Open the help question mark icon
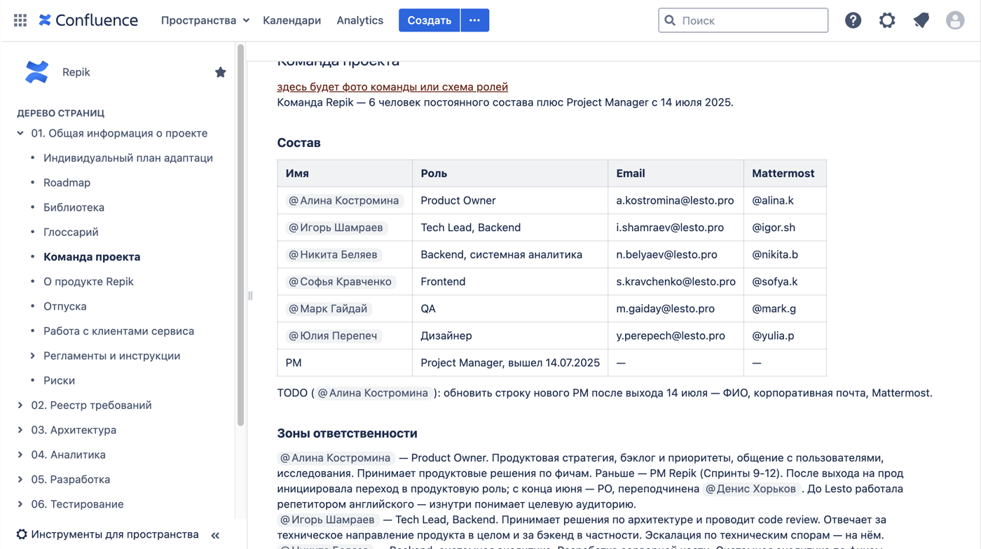 coord(853,20)
